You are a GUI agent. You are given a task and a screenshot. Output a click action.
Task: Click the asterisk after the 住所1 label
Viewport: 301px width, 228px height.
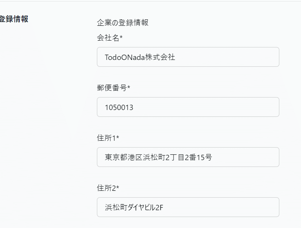tap(118, 138)
